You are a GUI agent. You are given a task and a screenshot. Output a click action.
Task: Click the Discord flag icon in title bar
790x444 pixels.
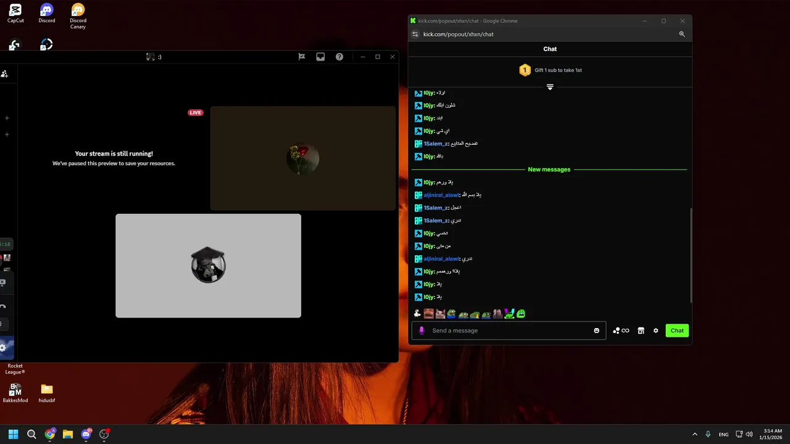coord(302,57)
